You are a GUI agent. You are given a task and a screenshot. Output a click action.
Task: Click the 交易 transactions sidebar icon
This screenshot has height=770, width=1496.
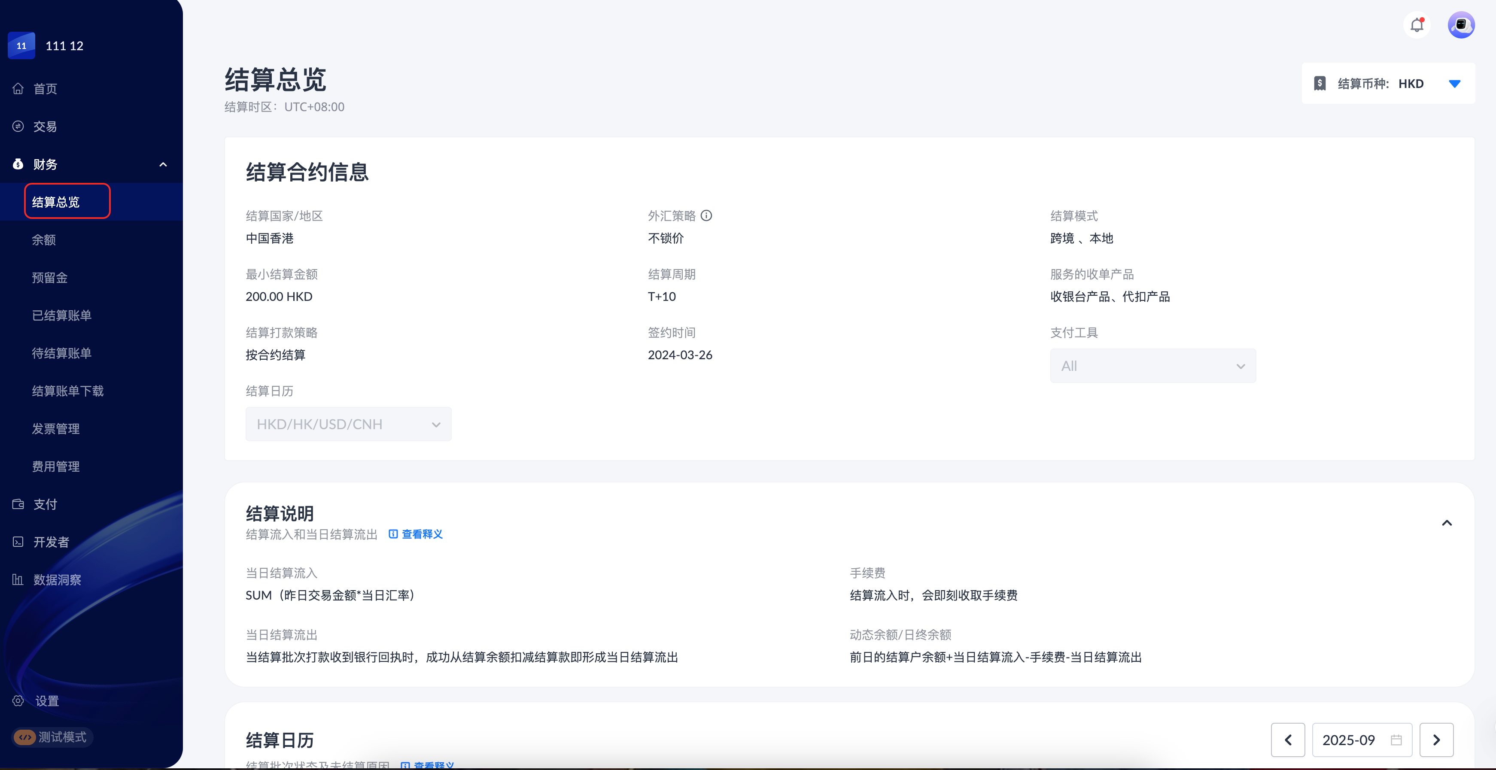click(x=18, y=126)
